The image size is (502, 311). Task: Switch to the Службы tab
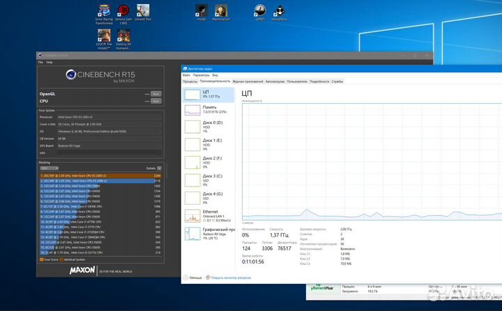point(337,81)
